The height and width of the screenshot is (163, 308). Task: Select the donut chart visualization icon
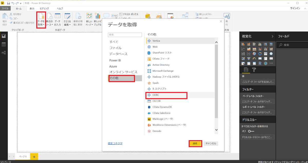pyautogui.click(x=260, y=54)
